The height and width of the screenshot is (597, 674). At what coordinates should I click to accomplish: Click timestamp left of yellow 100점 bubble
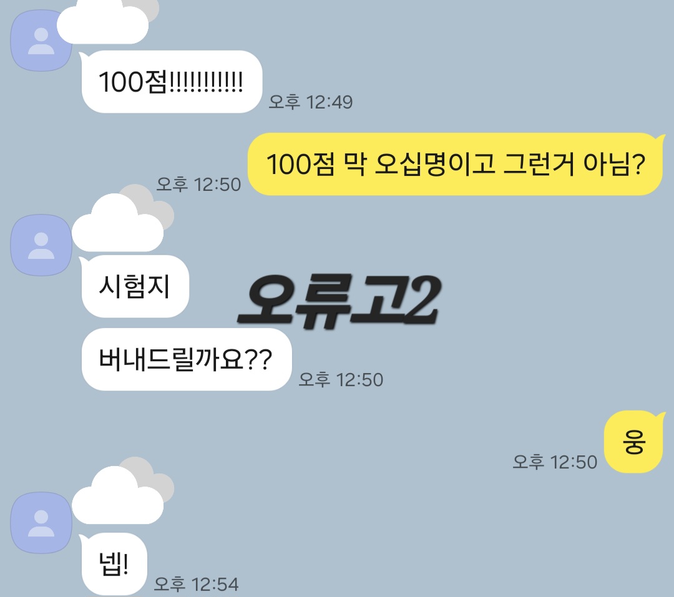pos(198,185)
